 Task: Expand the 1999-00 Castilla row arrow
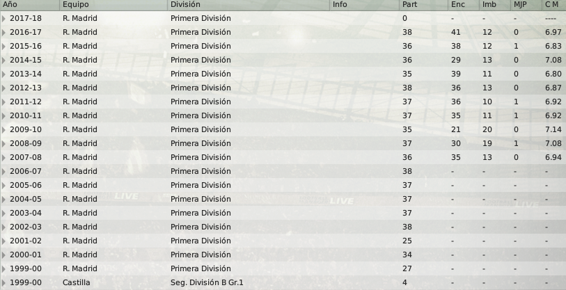point(3,283)
